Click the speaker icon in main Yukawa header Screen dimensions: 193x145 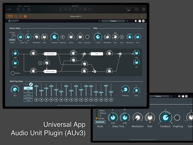point(136,21)
